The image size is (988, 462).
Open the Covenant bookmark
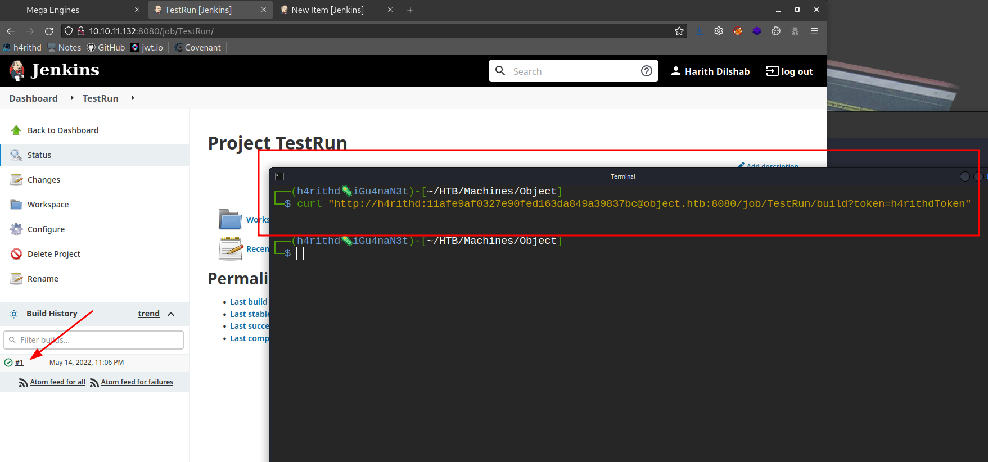tap(197, 48)
